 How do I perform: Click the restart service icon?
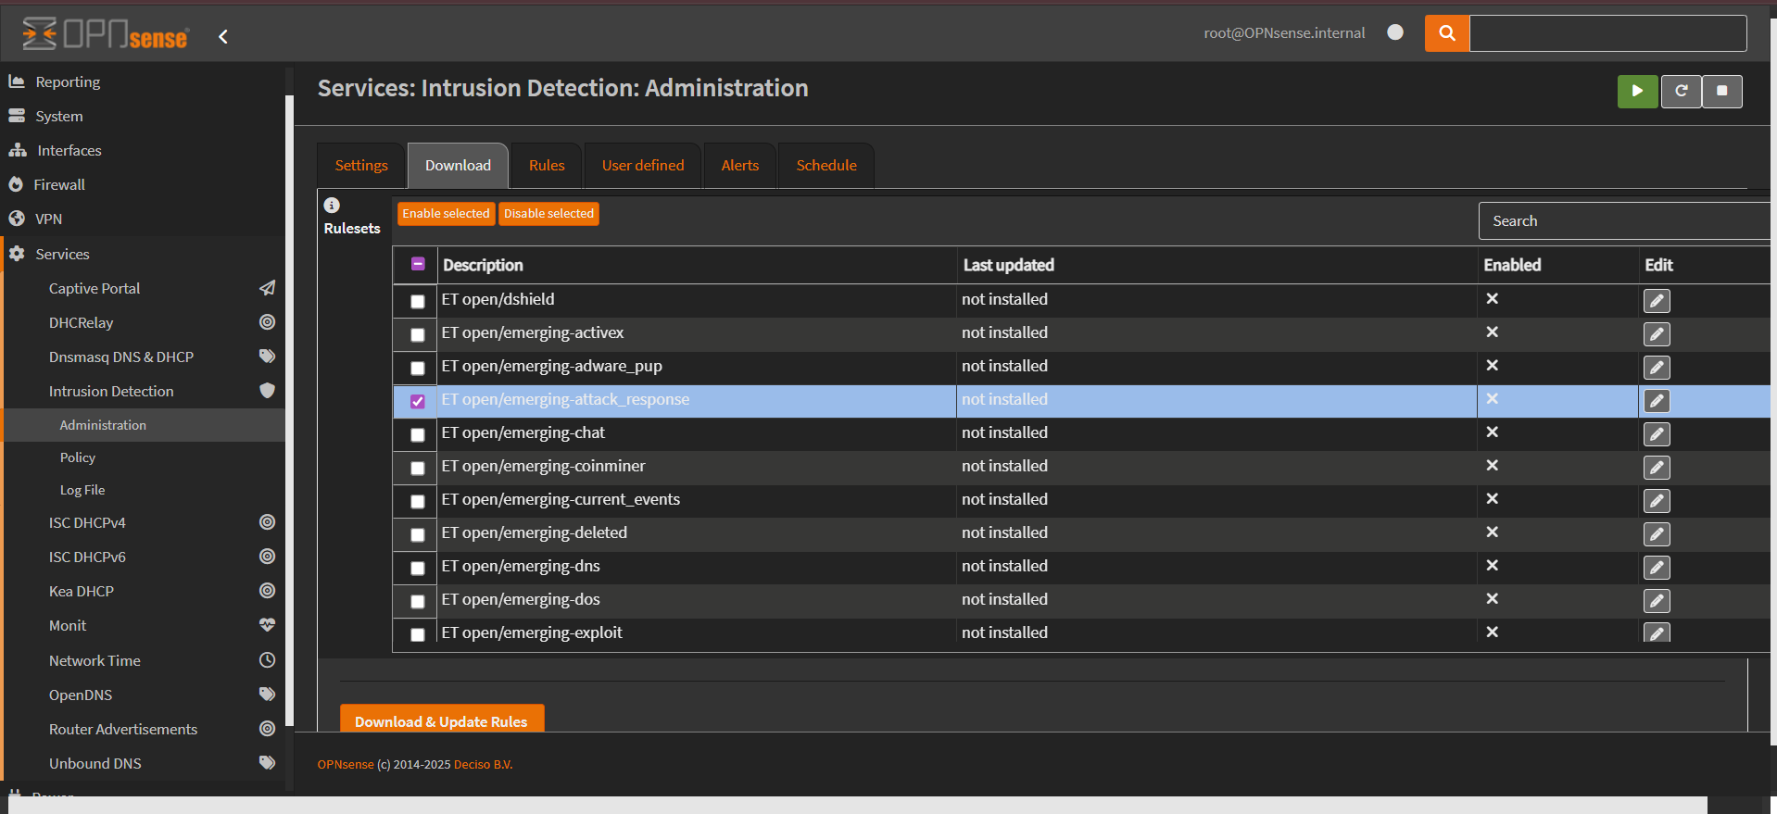[1681, 91]
